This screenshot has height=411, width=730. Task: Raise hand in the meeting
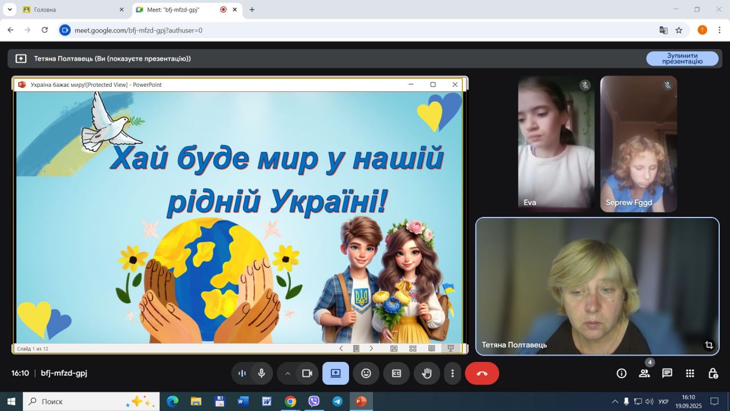click(427, 373)
